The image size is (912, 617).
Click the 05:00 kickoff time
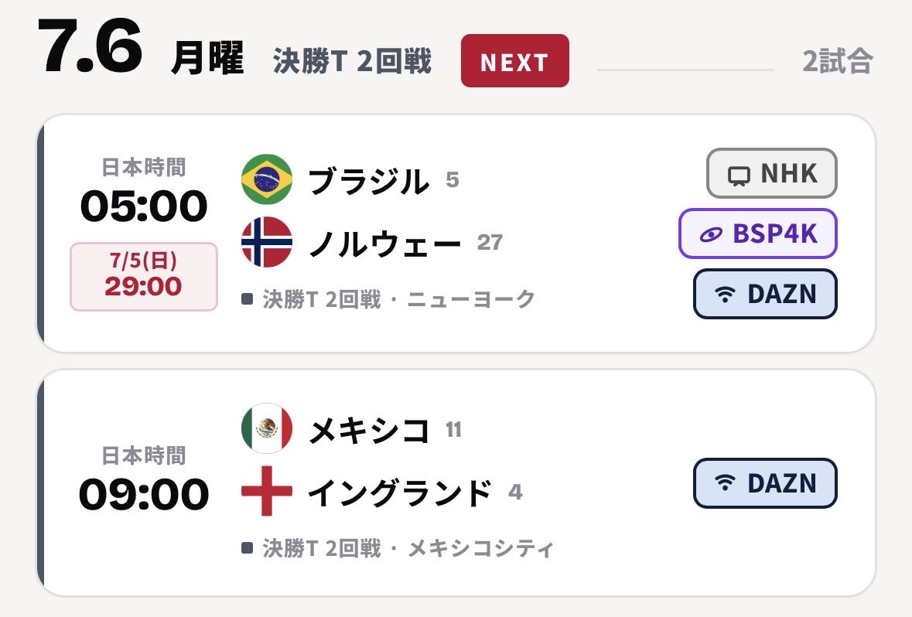[144, 206]
